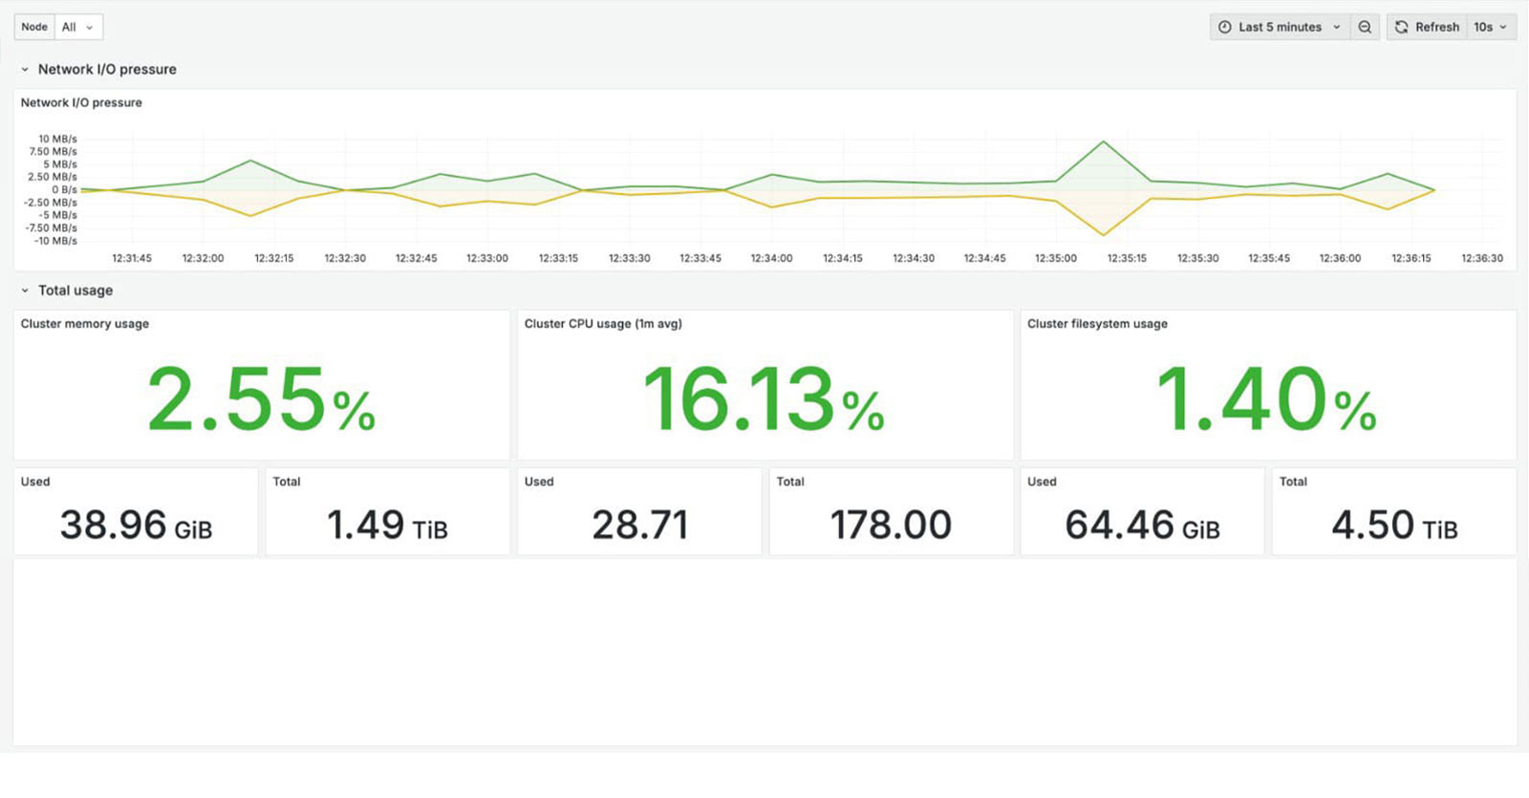Click the zoom out time range icon
Viewport: 1529px width, 798px height.
coord(1365,27)
